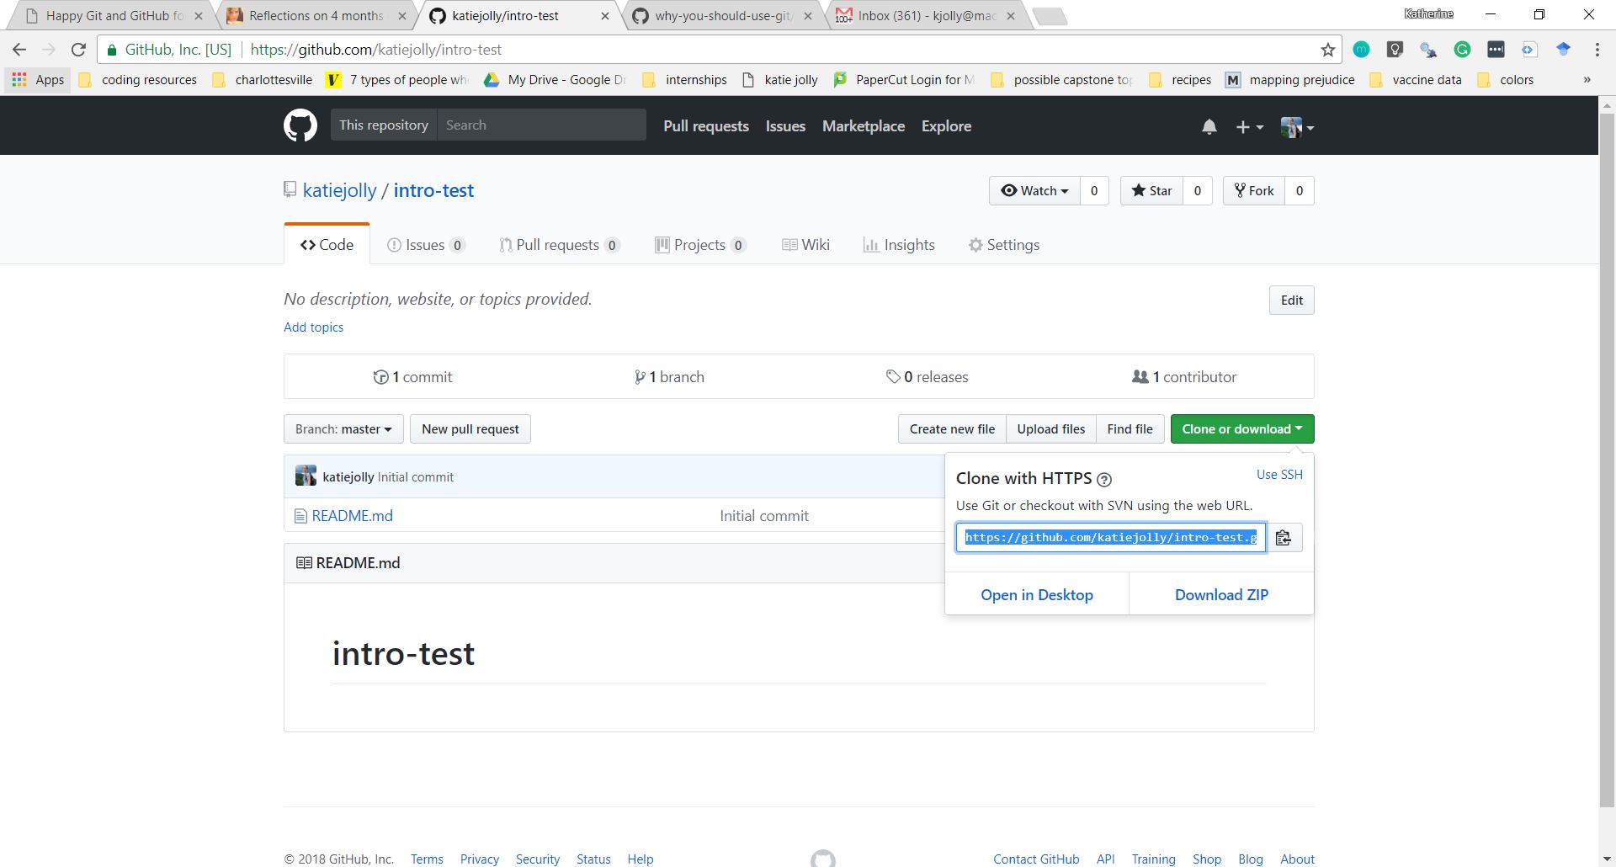1616x867 pixels.
Task: Click the Add topics link
Action: coord(313,327)
